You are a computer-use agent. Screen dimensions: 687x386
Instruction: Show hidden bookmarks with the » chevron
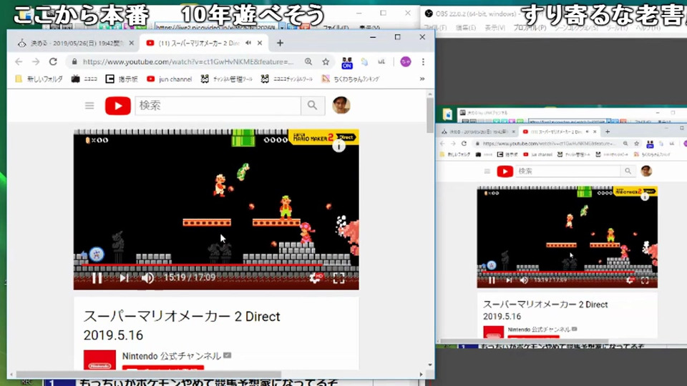pos(422,79)
